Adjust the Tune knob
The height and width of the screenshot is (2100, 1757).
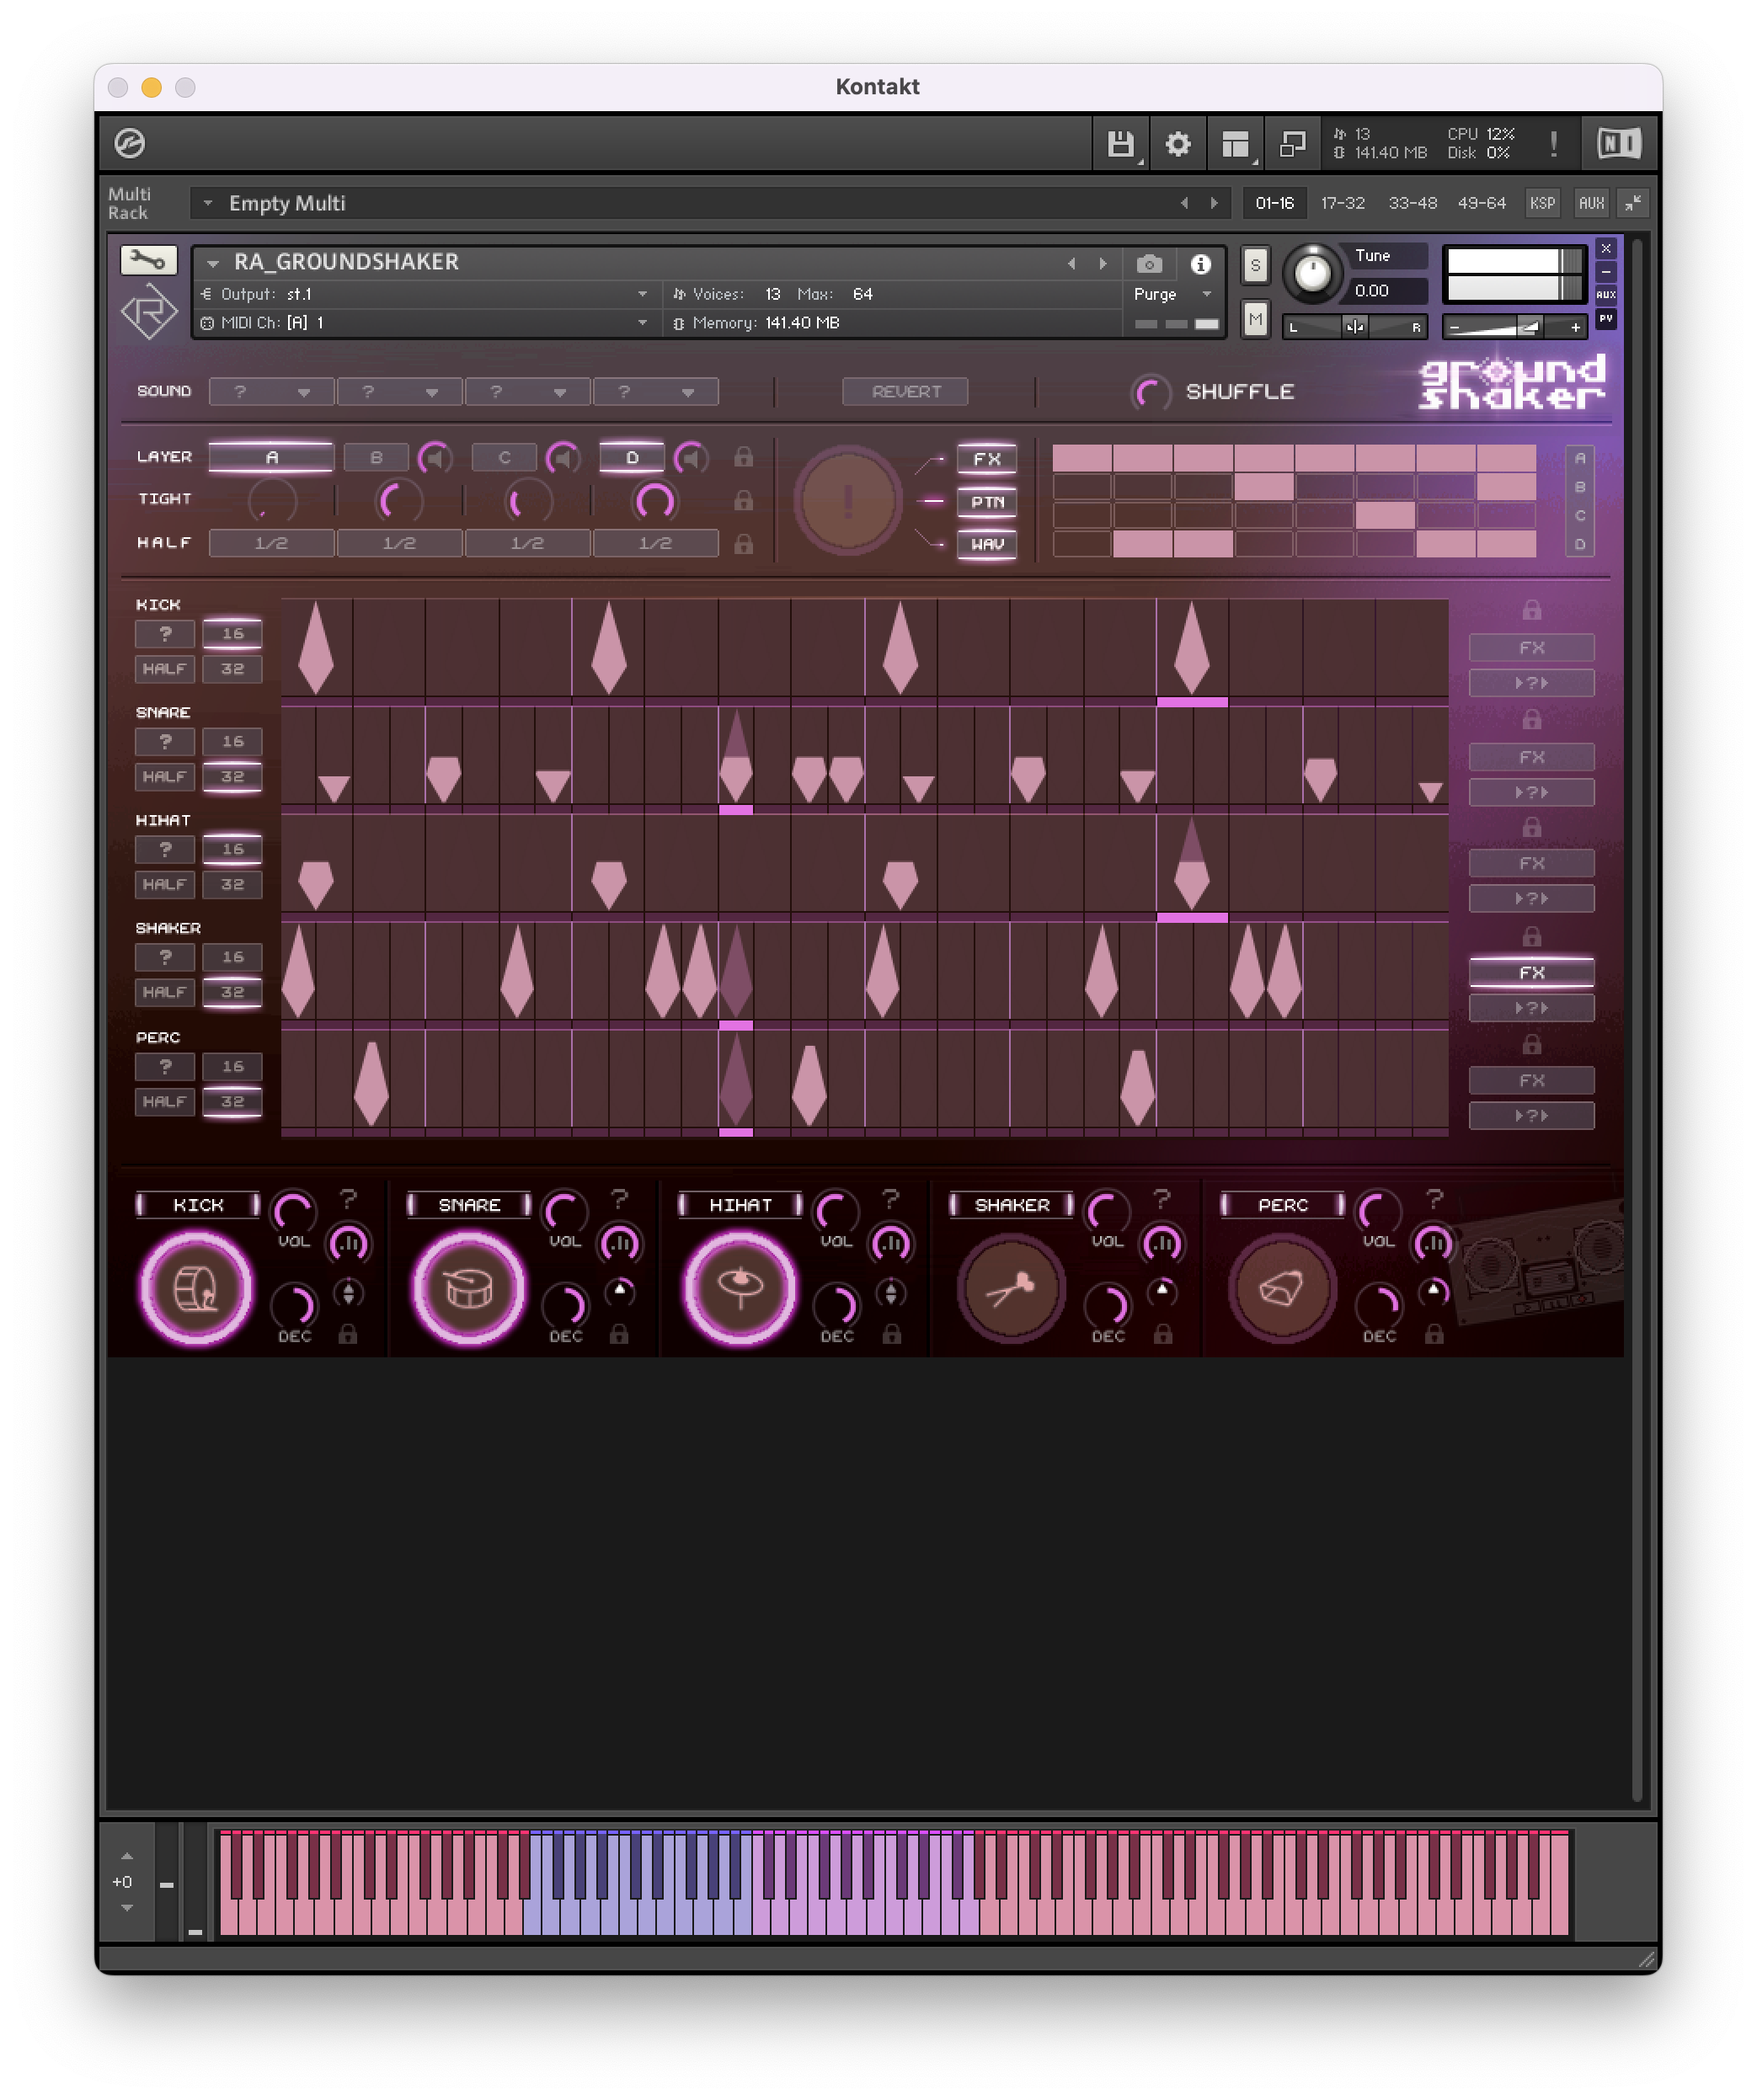coord(1313,272)
